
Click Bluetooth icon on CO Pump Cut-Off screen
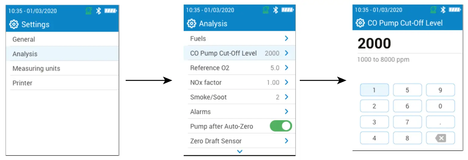pos(443,10)
